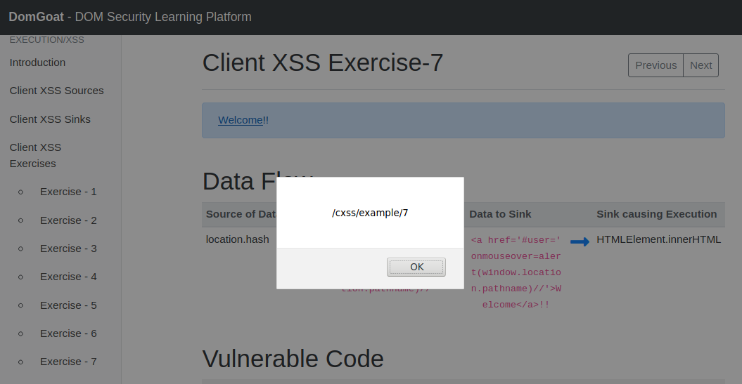
Task: Select Exercise - 7 in the sidebar
Action: pyautogui.click(x=68, y=362)
